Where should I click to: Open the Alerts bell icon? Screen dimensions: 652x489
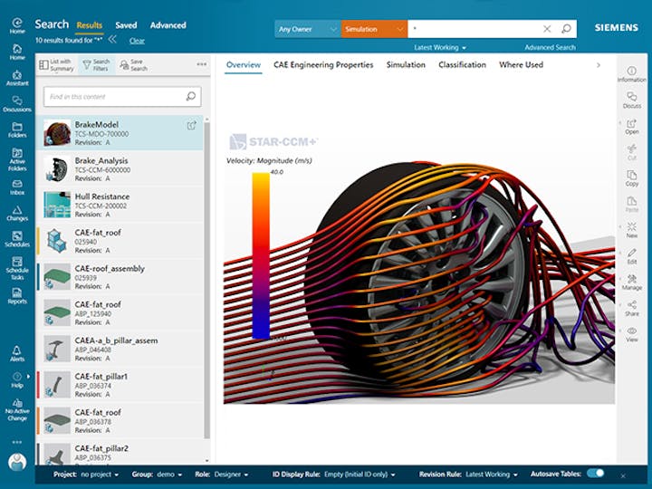17,351
